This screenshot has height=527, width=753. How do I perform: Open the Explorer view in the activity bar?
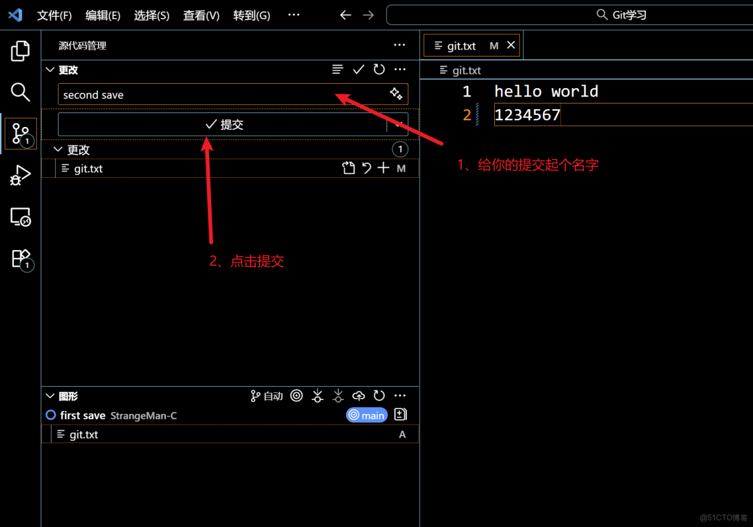(20, 51)
